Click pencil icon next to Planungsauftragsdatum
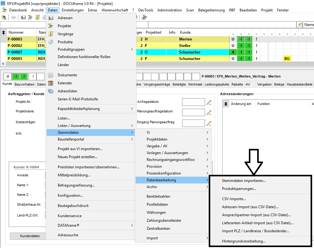 [x=209, y=113]
